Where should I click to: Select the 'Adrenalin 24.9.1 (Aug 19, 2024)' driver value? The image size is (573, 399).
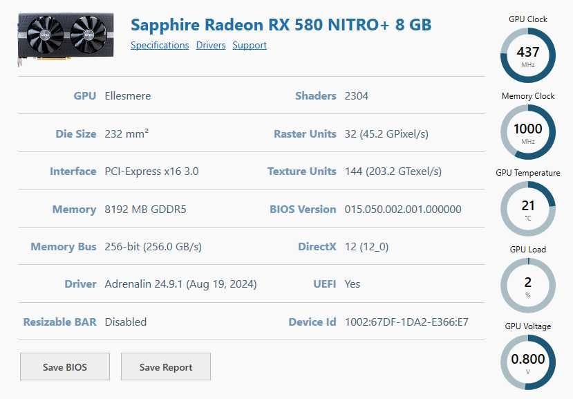(180, 284)
